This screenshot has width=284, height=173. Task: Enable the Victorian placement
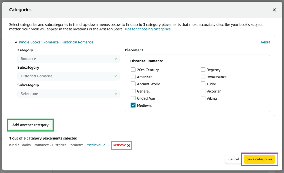coord(203,91)
